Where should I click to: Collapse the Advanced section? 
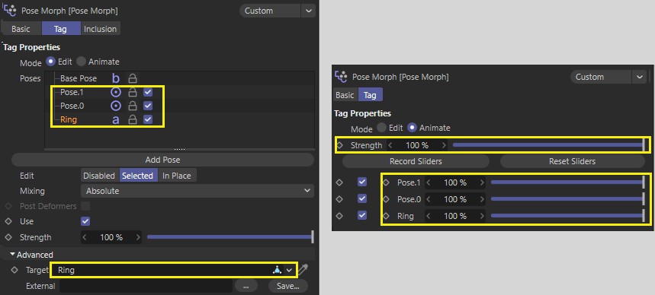click(x=13, y=255)
